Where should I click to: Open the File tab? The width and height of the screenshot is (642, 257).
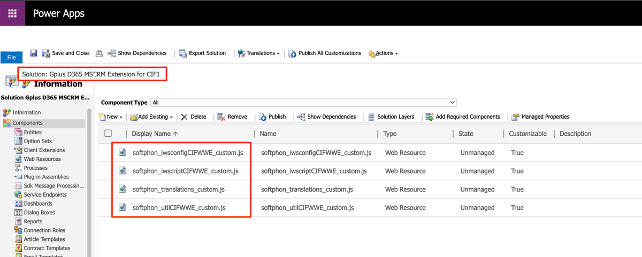[11, 58]
